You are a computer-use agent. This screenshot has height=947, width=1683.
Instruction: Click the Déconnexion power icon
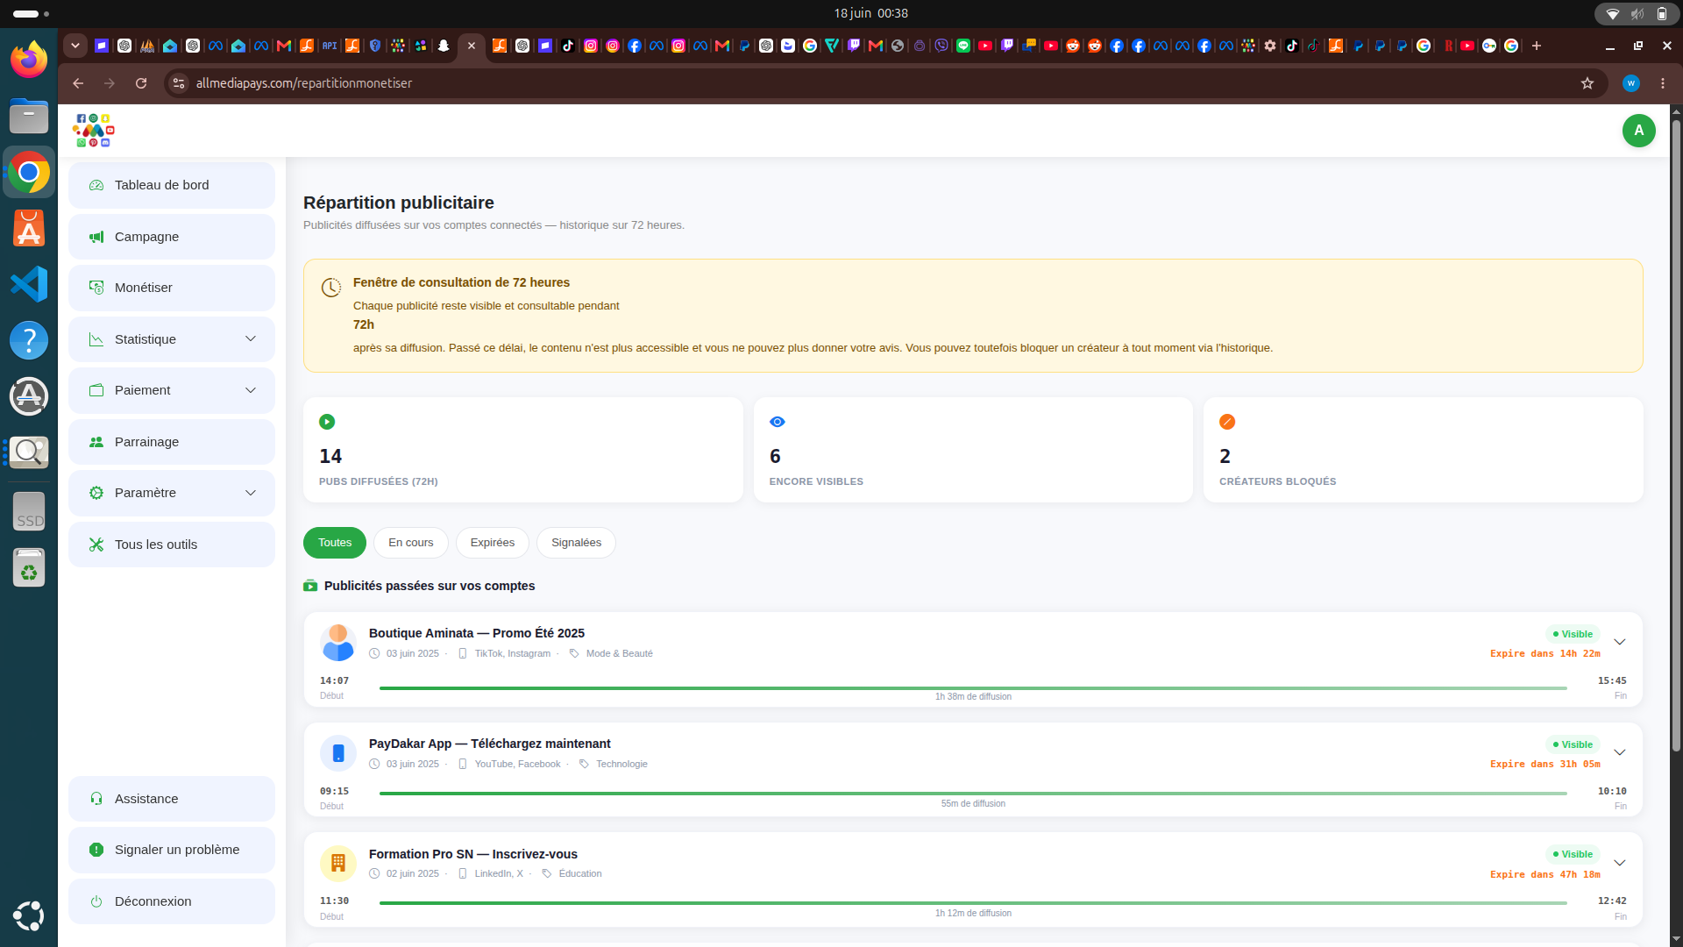pos(96,901)
